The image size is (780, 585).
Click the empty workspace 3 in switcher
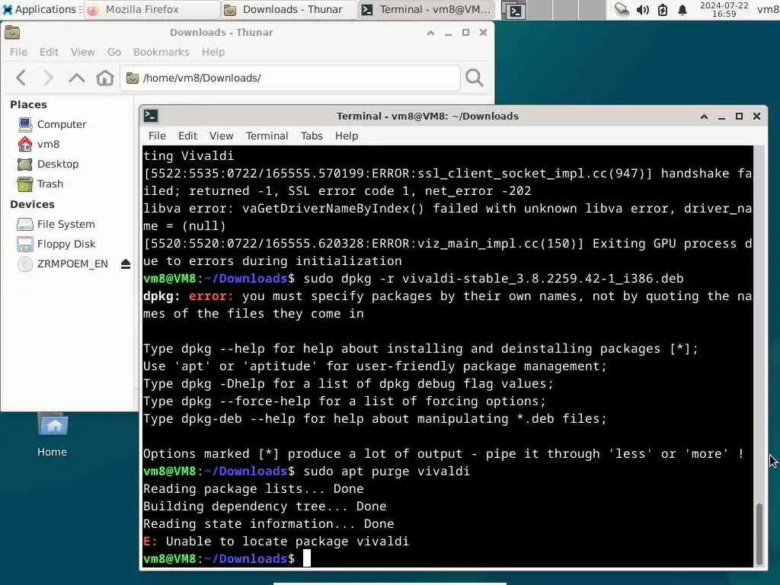coord(567,10)
